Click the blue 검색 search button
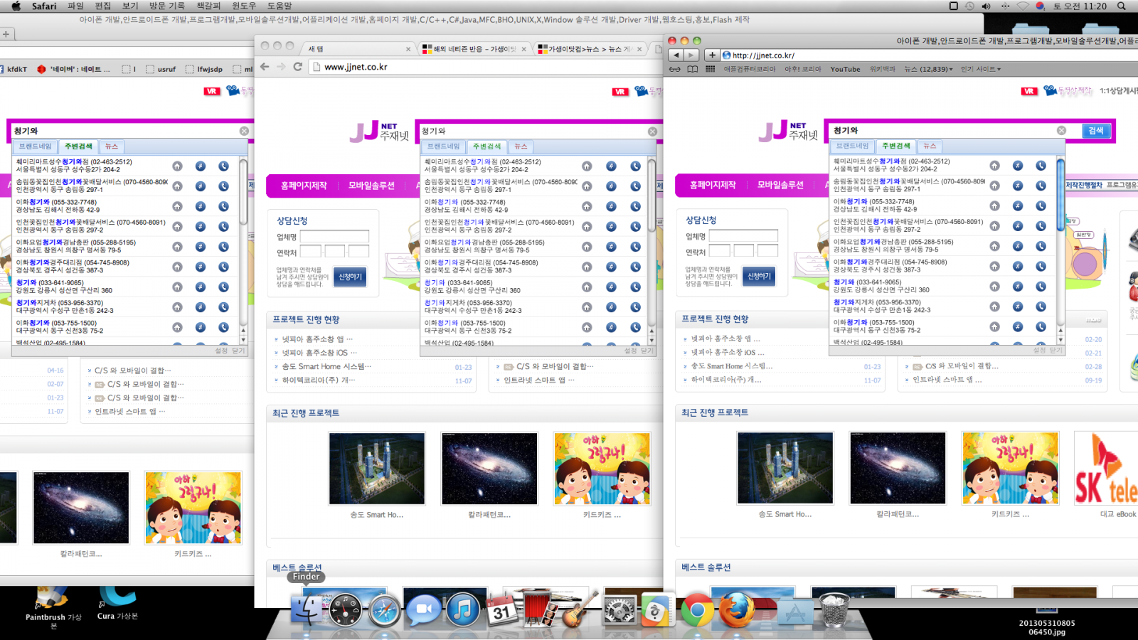The height and width of the screenshot is (640, 1138). pyautogui.click(x=1096, y=131)
